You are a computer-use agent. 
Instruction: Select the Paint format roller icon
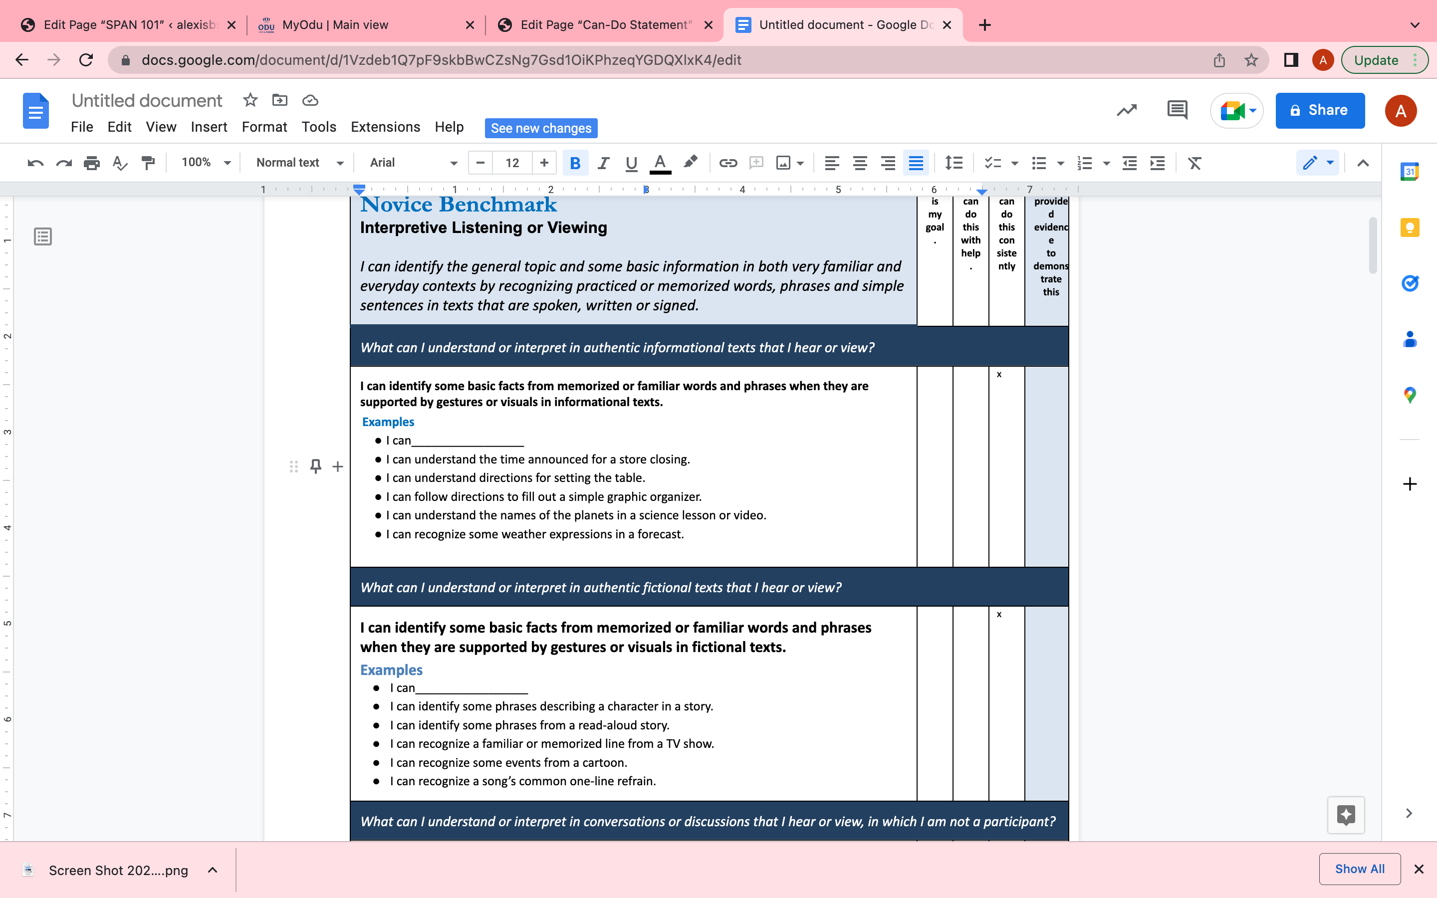[148, 163]
